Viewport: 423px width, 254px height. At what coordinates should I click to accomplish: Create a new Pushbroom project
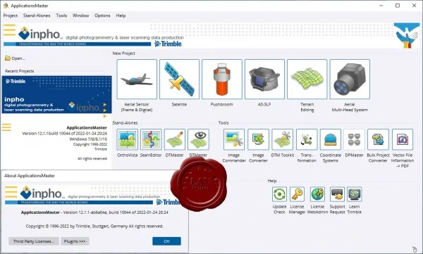(x=222, y=80)
